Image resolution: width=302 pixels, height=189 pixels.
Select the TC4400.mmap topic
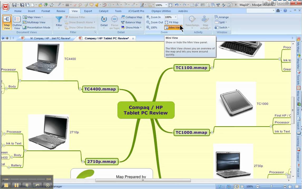(100, 89)
